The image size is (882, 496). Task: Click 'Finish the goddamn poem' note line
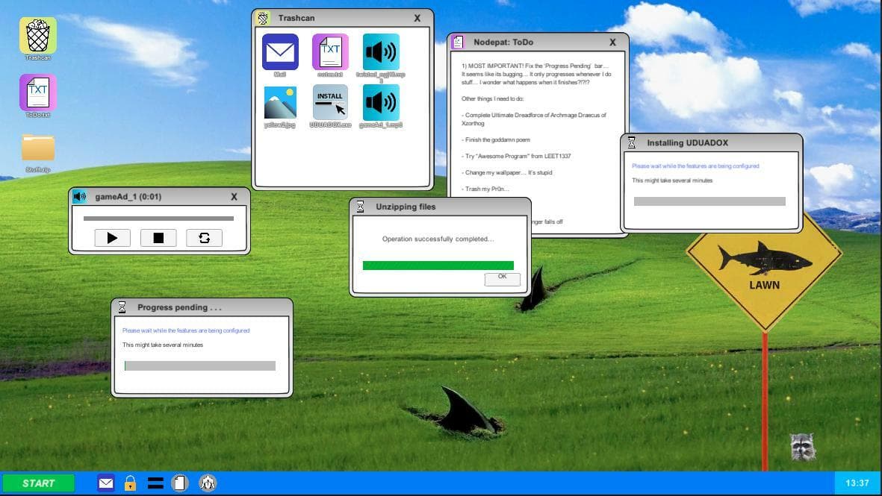tap(496, 140)
